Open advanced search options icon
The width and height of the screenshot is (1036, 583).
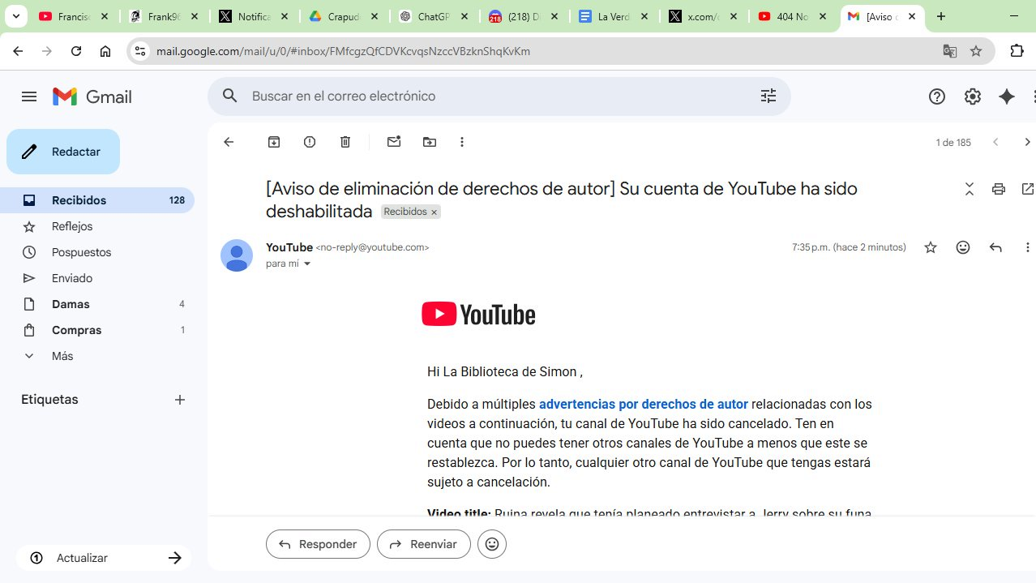[x=768, y=96]
